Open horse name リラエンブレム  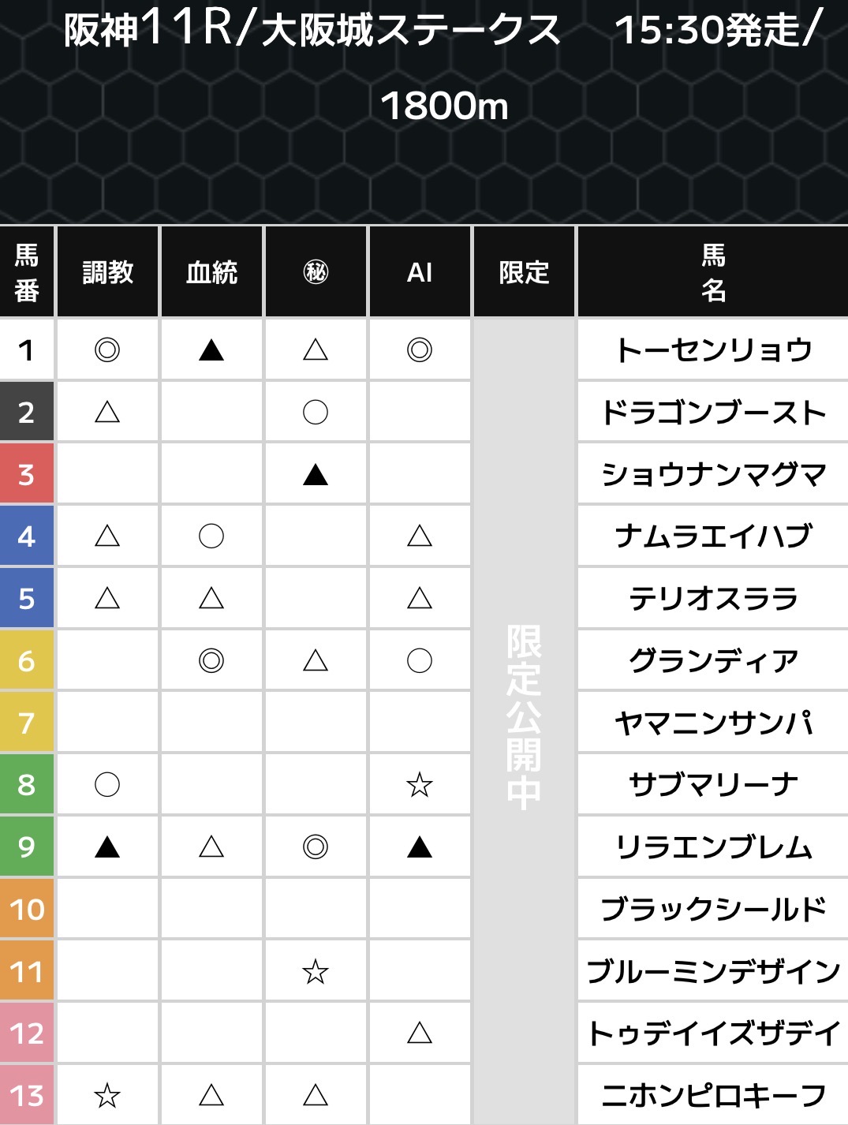[x=713, y=847]
